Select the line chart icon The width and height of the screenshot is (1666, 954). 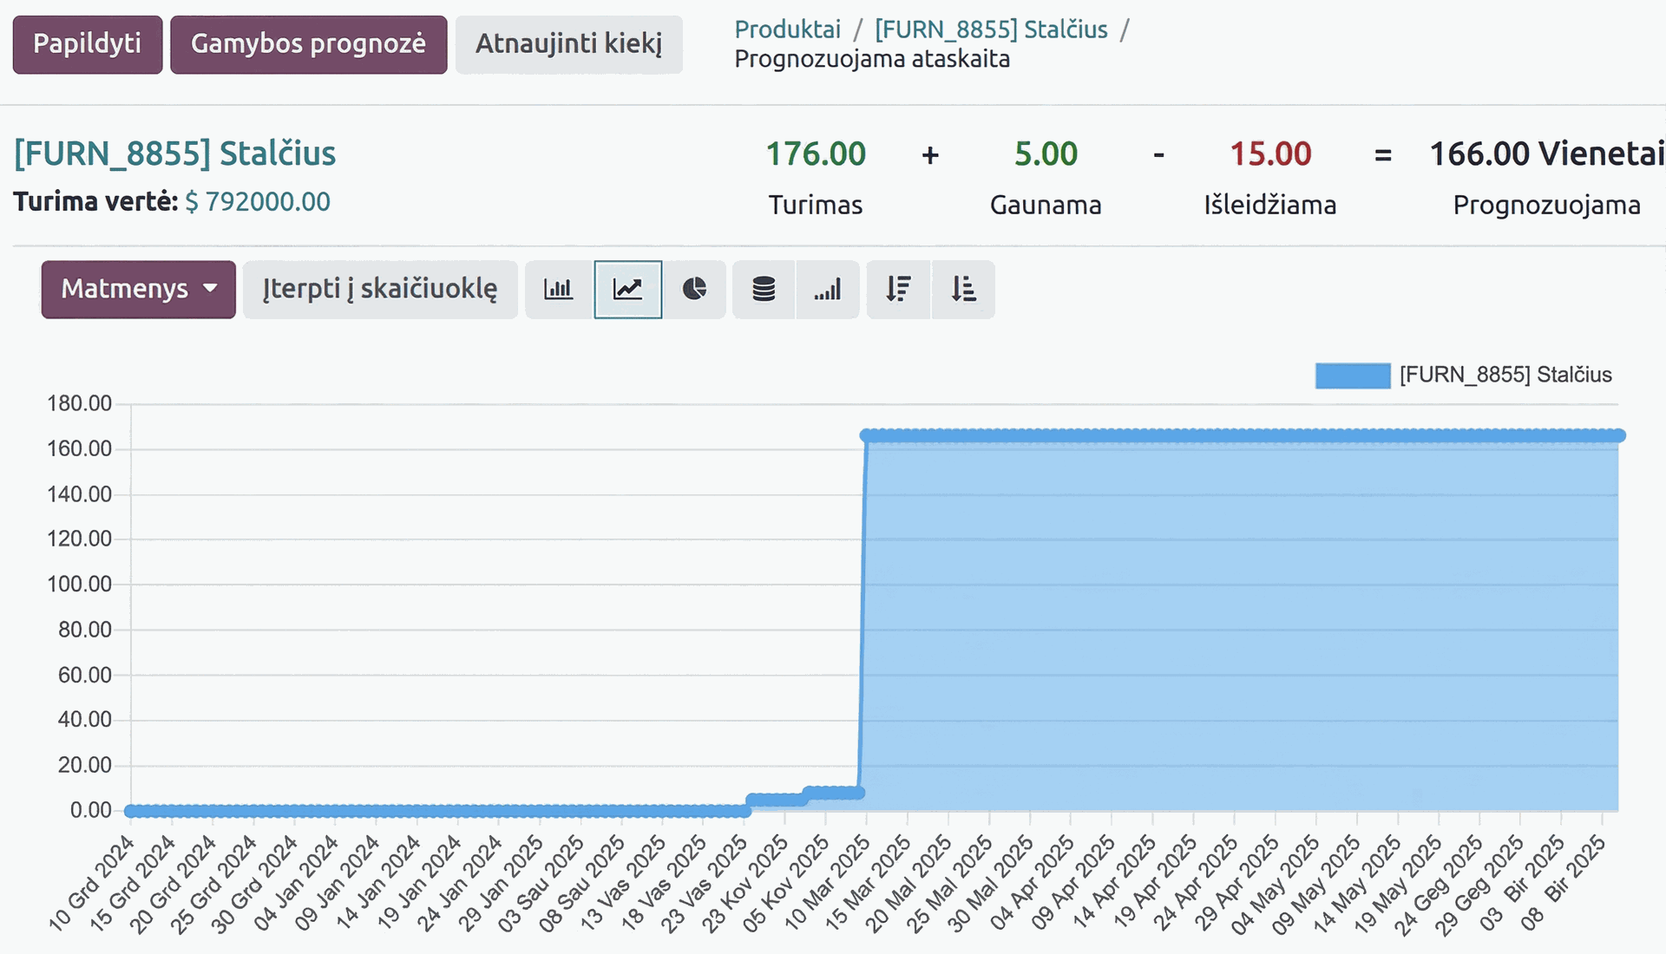(627, 290)
